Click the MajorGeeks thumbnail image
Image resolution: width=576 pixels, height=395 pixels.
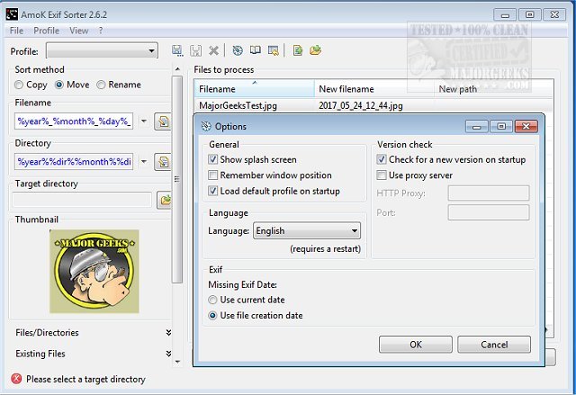click(94, 272)
